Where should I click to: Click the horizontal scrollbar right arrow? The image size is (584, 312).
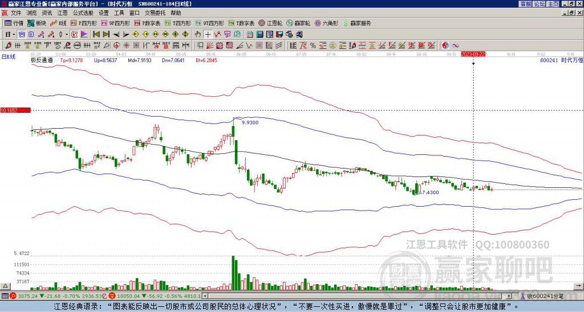click(509, 297)
